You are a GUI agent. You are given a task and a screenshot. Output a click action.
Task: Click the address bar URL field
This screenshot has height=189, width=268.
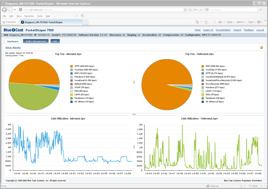point(101,10)
